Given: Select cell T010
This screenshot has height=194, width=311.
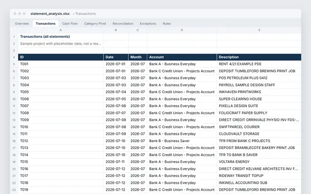Looking at the screenshot, I should [60, 127].
